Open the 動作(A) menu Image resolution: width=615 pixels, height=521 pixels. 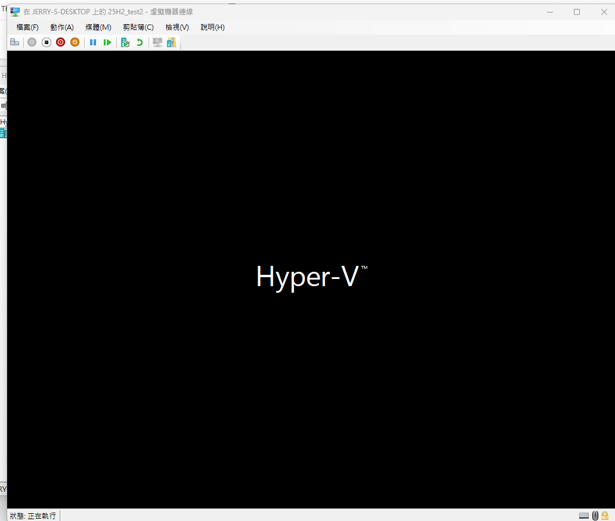(x=62, y=27)
